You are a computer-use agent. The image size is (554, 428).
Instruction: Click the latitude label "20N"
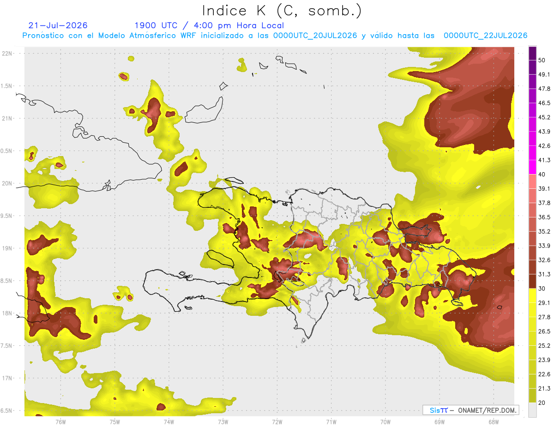[x=7, y=184]
